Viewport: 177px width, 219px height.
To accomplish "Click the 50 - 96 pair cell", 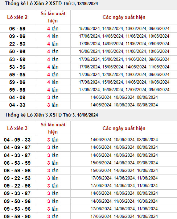I will click(17, 51).
